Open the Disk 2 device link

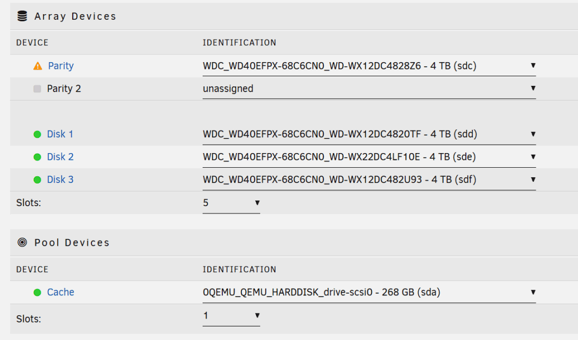pyautogui.click(x=60, y=157)
